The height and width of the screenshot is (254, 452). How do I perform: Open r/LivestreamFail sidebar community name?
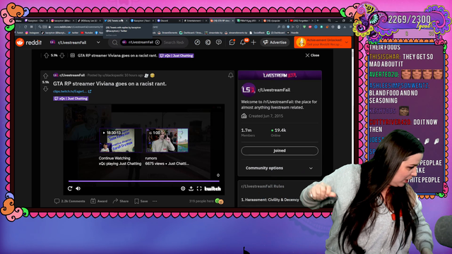[274, 90]
